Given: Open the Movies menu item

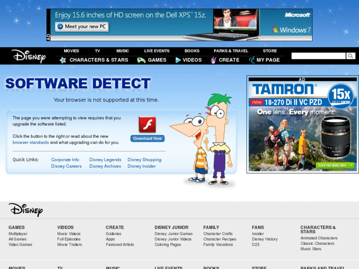Looking at the screenshot, I should pos(72,51).
